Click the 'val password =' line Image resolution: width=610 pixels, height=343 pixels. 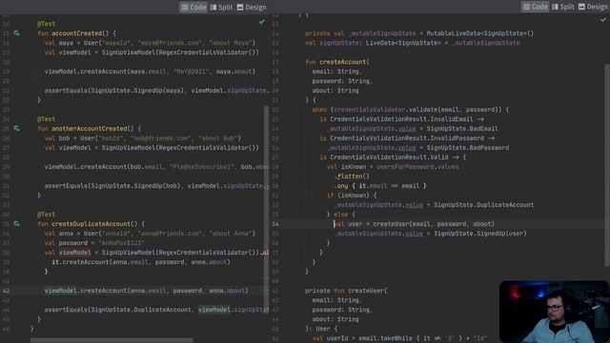click(94, 243)
